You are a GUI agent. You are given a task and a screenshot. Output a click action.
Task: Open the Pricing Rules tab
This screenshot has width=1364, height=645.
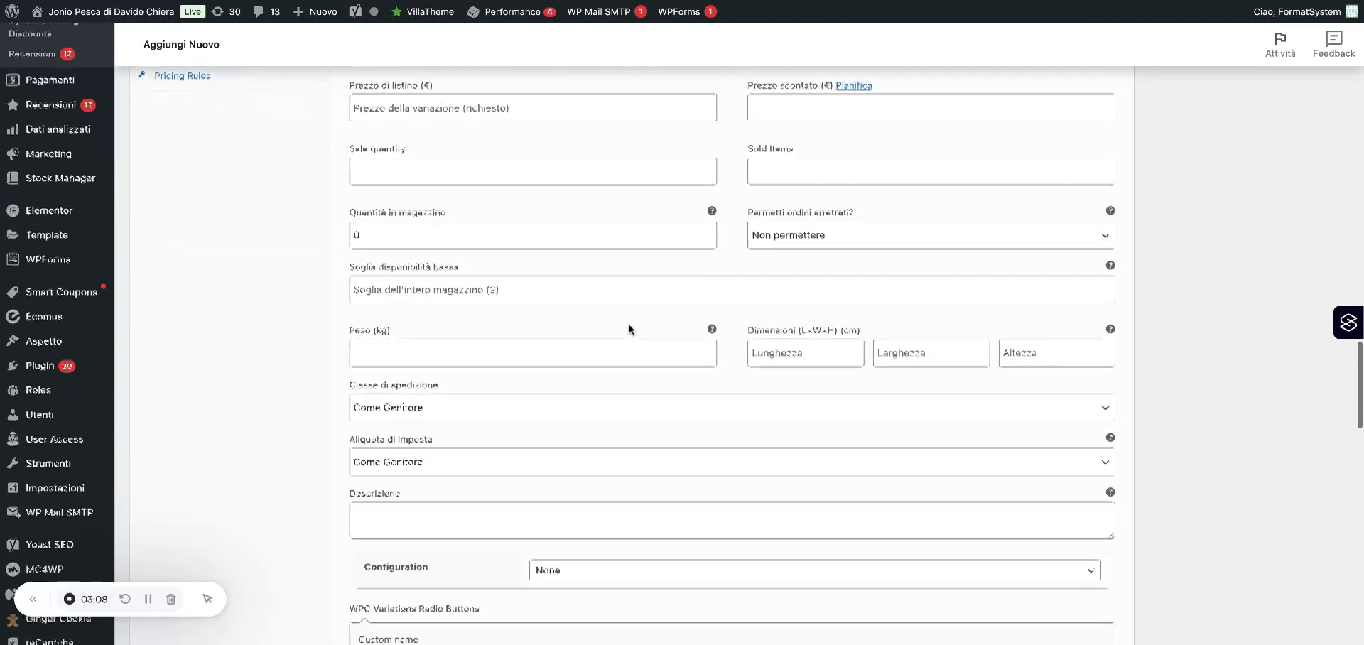pos(183,75)
